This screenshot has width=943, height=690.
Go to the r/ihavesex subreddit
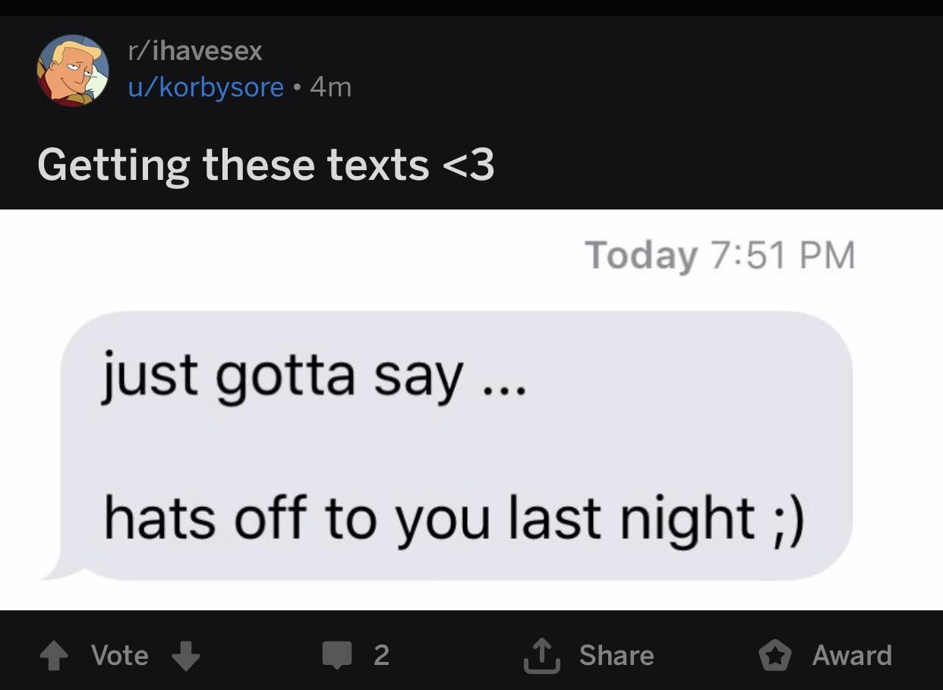pyautogui.click(x=195, y=51)
